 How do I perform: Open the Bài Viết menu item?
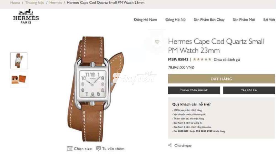[269, 20]
